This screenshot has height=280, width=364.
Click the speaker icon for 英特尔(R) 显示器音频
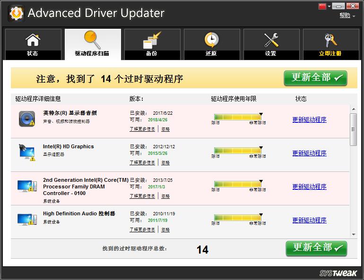coord(27,119)
